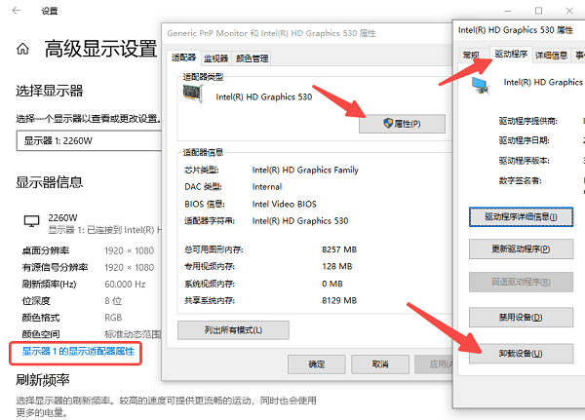The image size is (585, 420).
Task: Switch to the 适配器 tab
Action: 183,58
